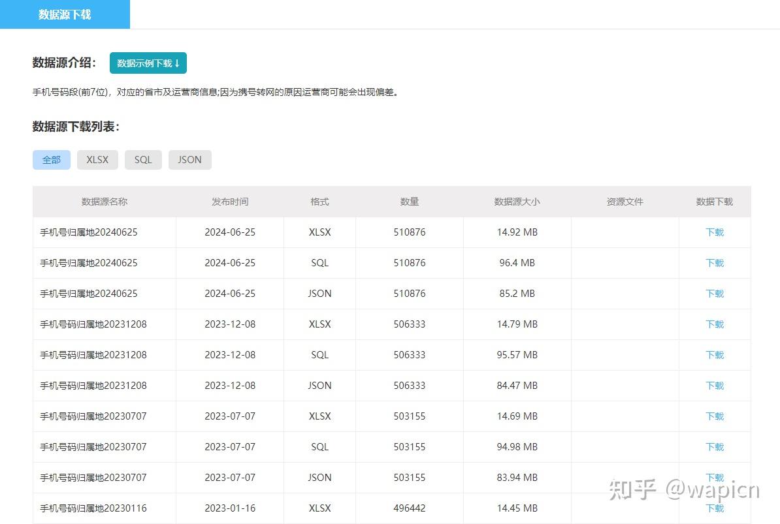Filter the list by SQL format
The width and height of the screenshot is (780, 524).
(143, 160)
